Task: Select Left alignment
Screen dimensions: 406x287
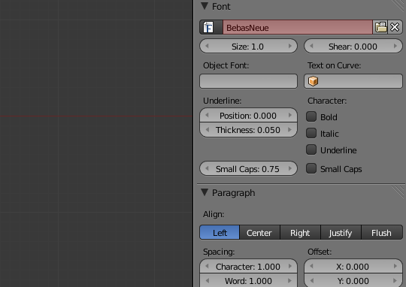Action: [x=220, y=232]
